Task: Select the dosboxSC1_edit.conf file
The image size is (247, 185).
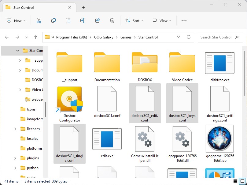Action: coord(145,103)
